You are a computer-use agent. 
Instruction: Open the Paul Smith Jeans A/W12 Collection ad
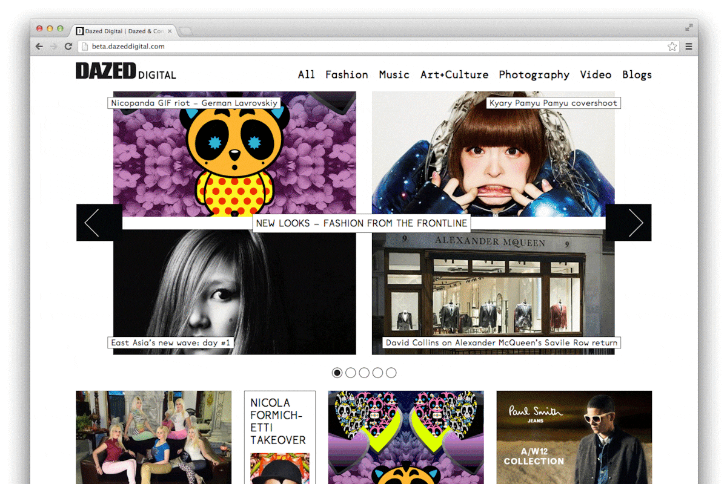point(574,437)
